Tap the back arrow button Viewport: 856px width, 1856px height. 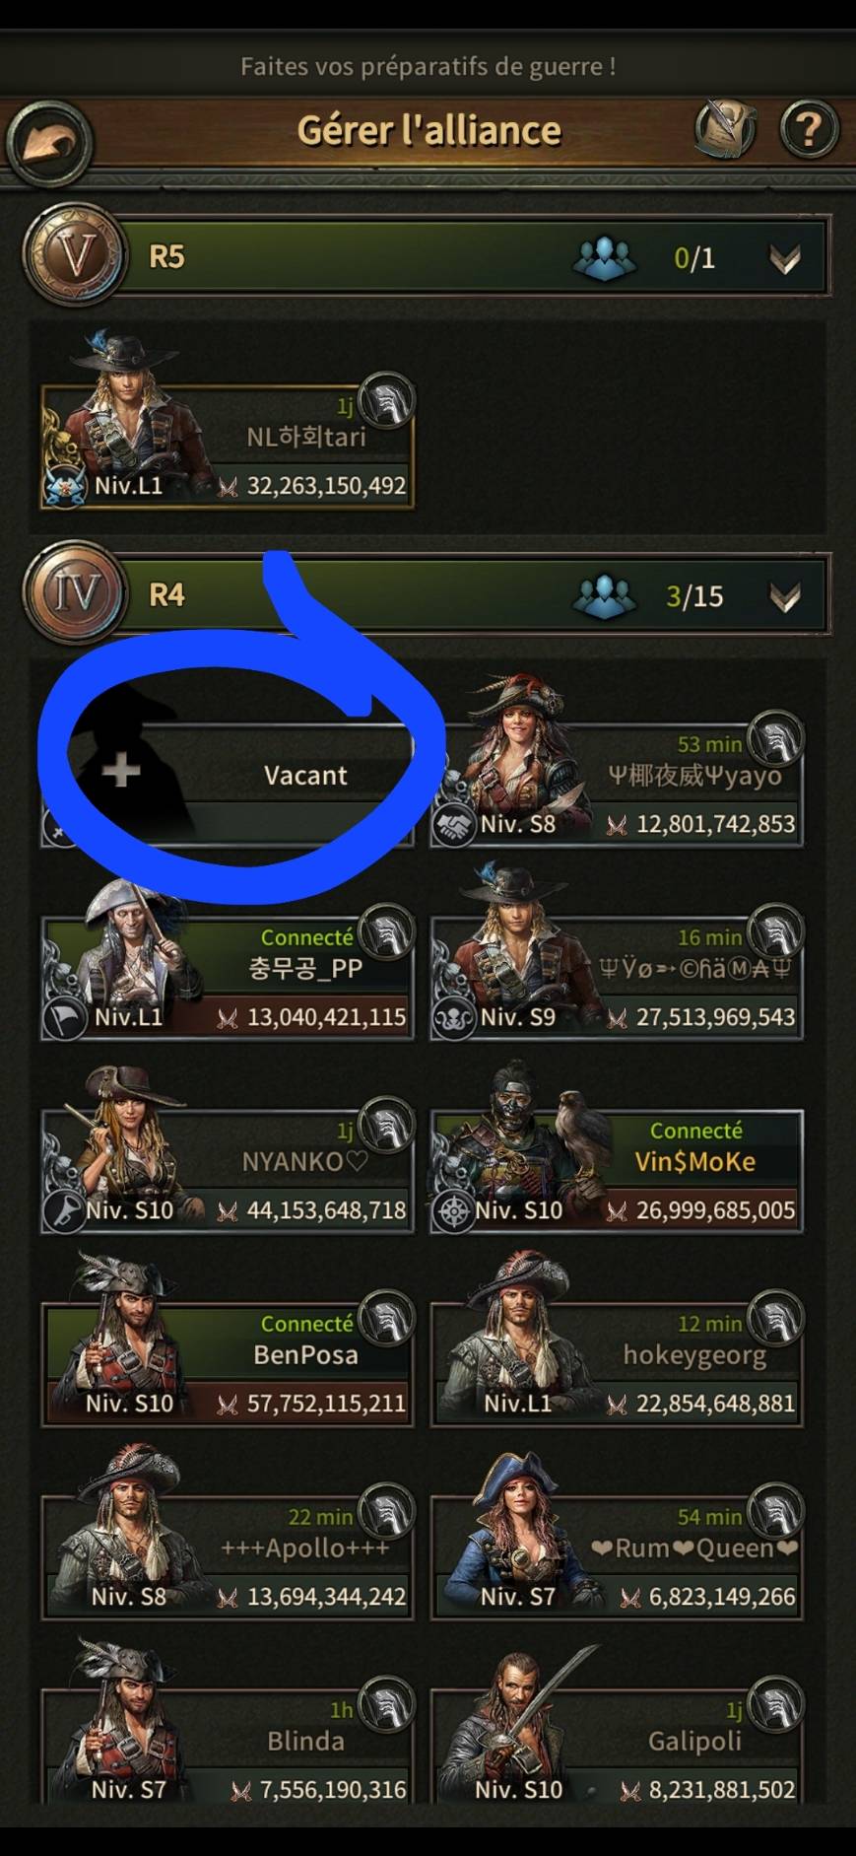coord(48,142)
